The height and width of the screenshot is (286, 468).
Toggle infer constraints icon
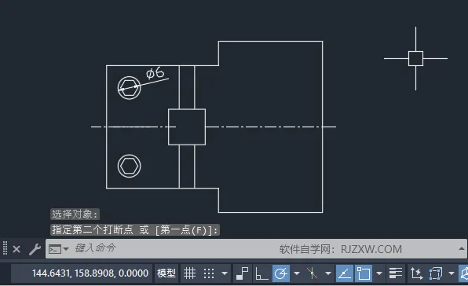(242, 273)
